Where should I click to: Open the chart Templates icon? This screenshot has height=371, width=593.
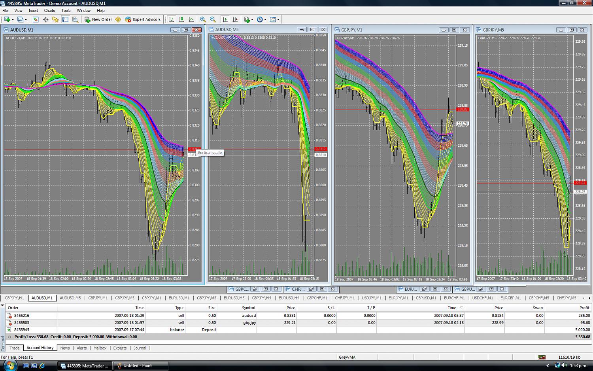pos(273,19)
